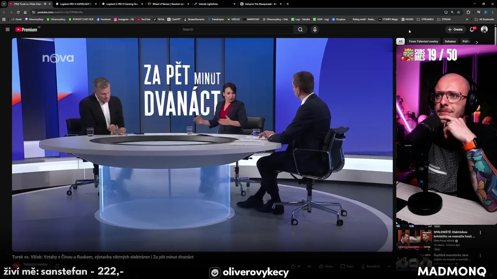Open the SPÁLENIŠTĚ video thumbnail

[414, 239]
